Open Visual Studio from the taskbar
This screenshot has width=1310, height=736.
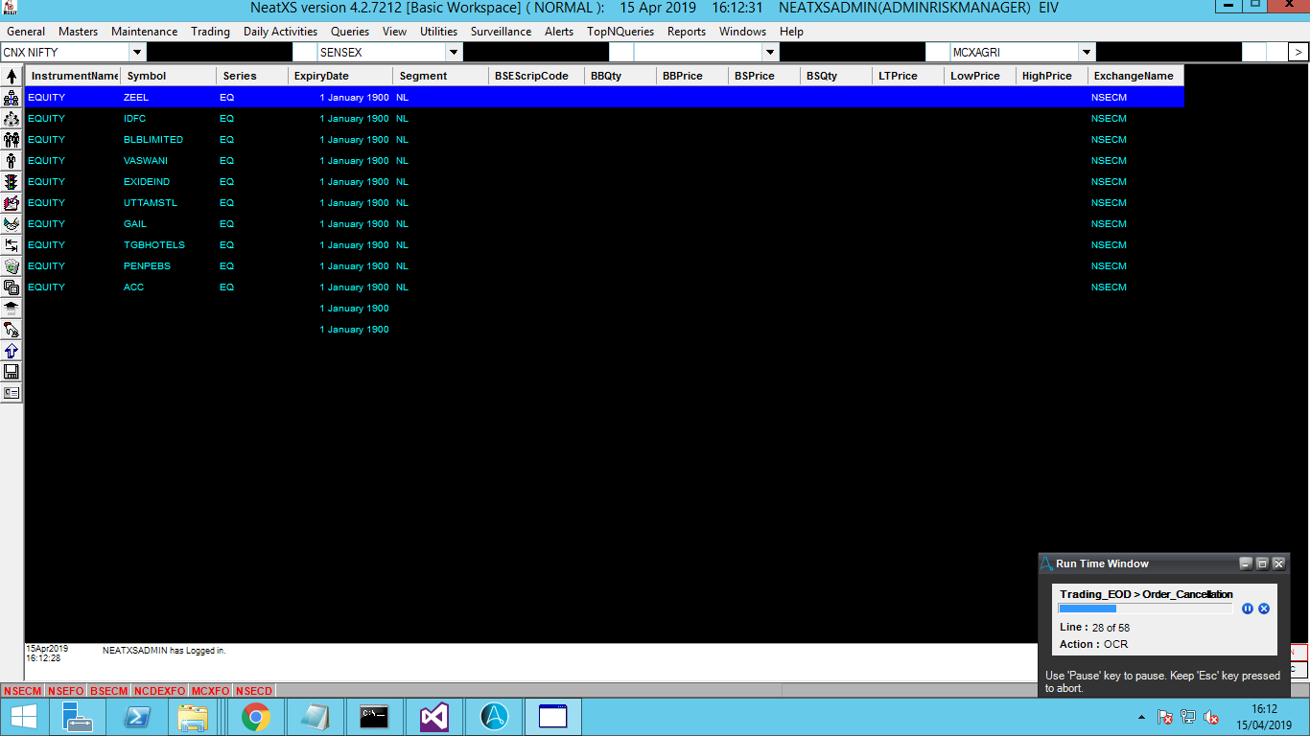point(433,717)
